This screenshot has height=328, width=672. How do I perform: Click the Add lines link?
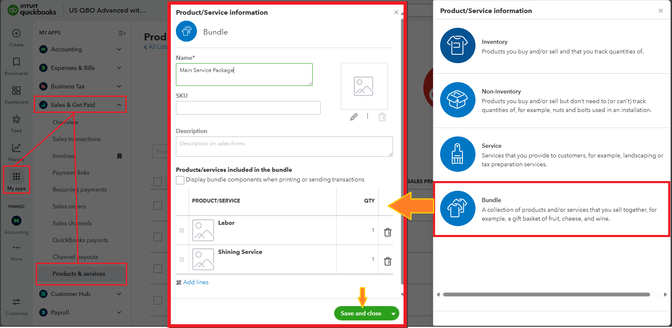coord(196,283)
